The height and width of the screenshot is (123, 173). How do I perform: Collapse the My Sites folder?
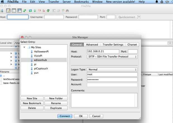24,47
